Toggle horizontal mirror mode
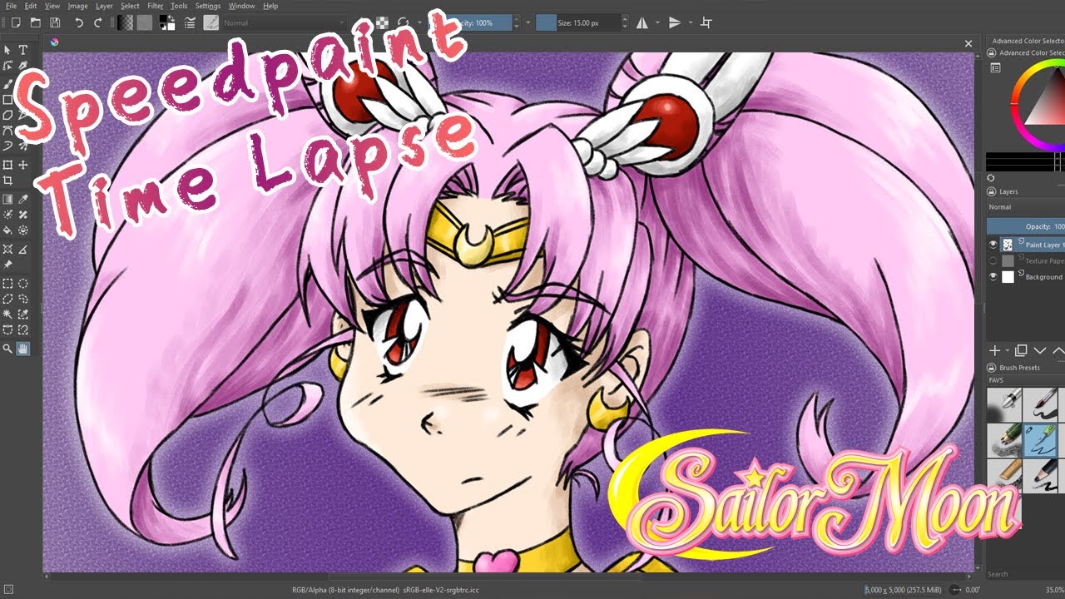This screenshot has height=599, width=1065. (642, 22)
